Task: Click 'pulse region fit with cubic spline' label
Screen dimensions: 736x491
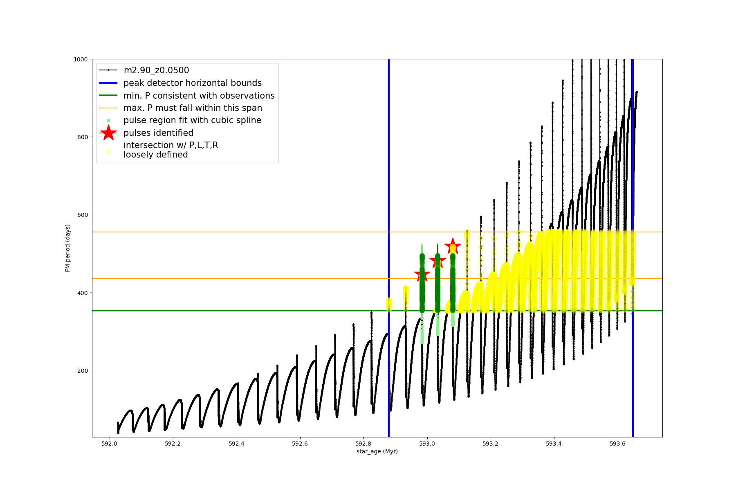Action: click(192, 120)
